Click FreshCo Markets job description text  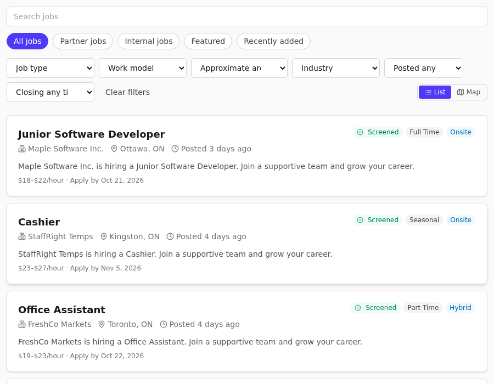(x=190, y=342)
